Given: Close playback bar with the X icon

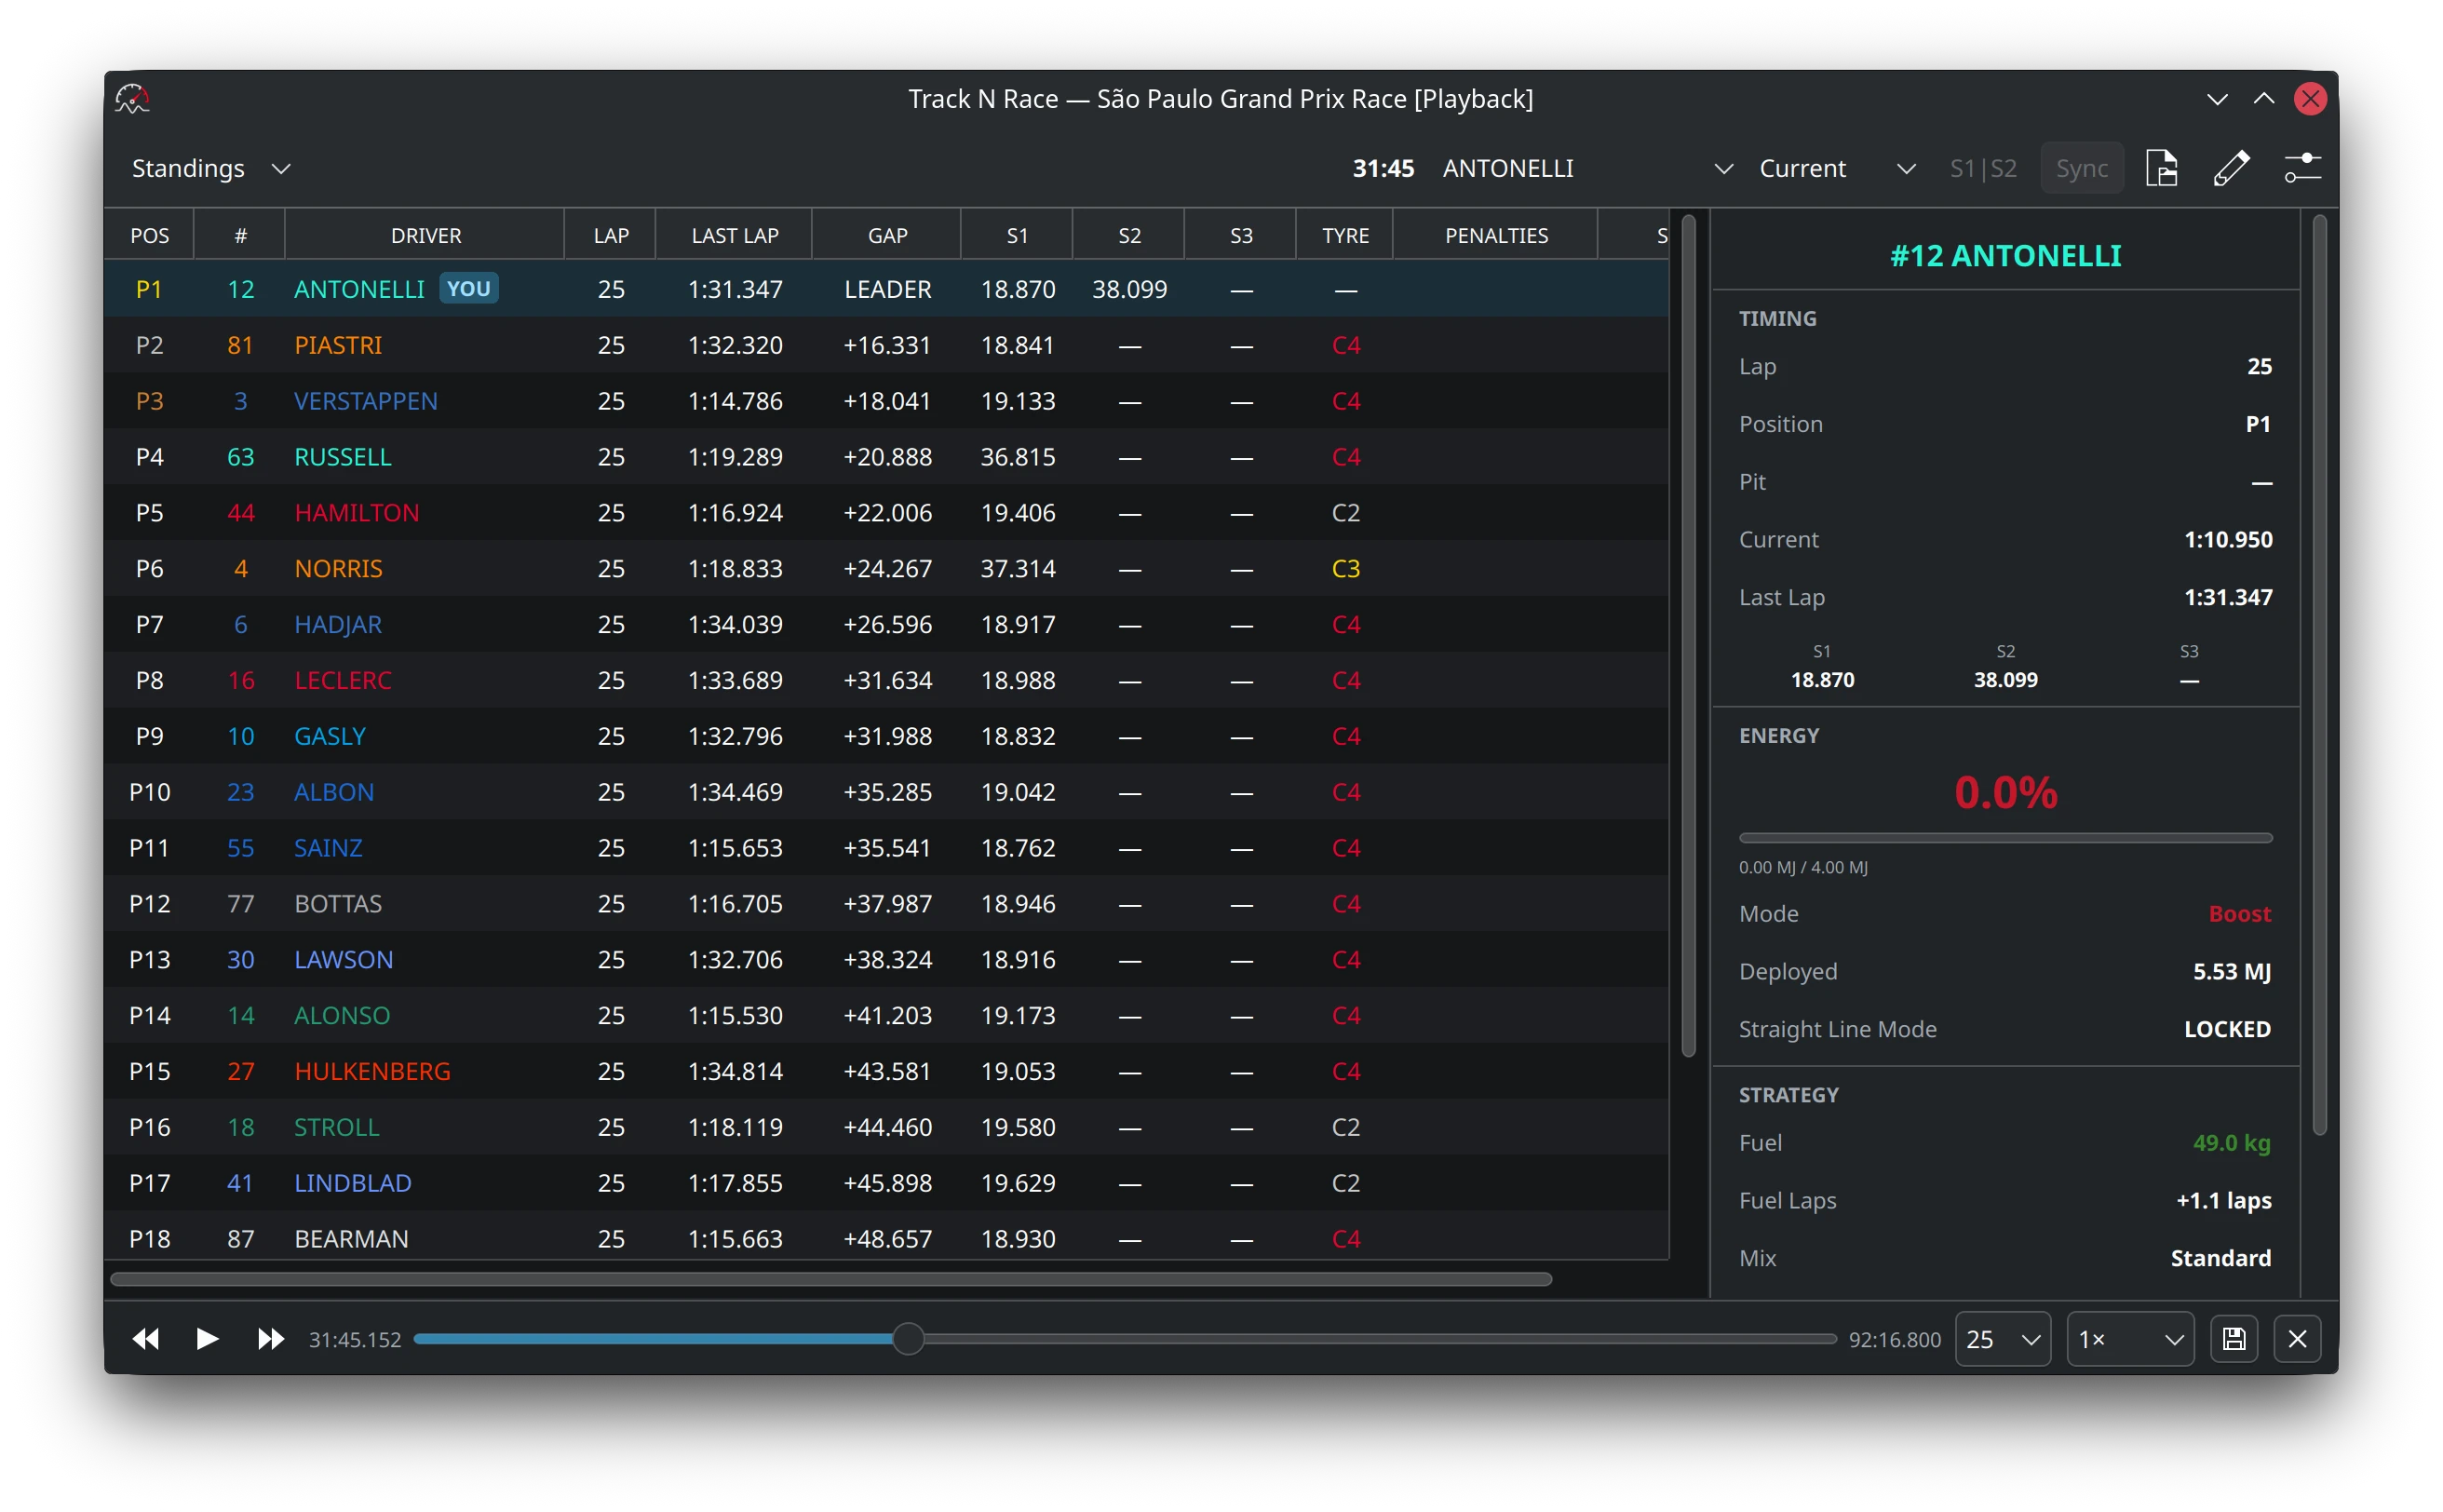Looking at the screenshot, I should [2297, 1338].
